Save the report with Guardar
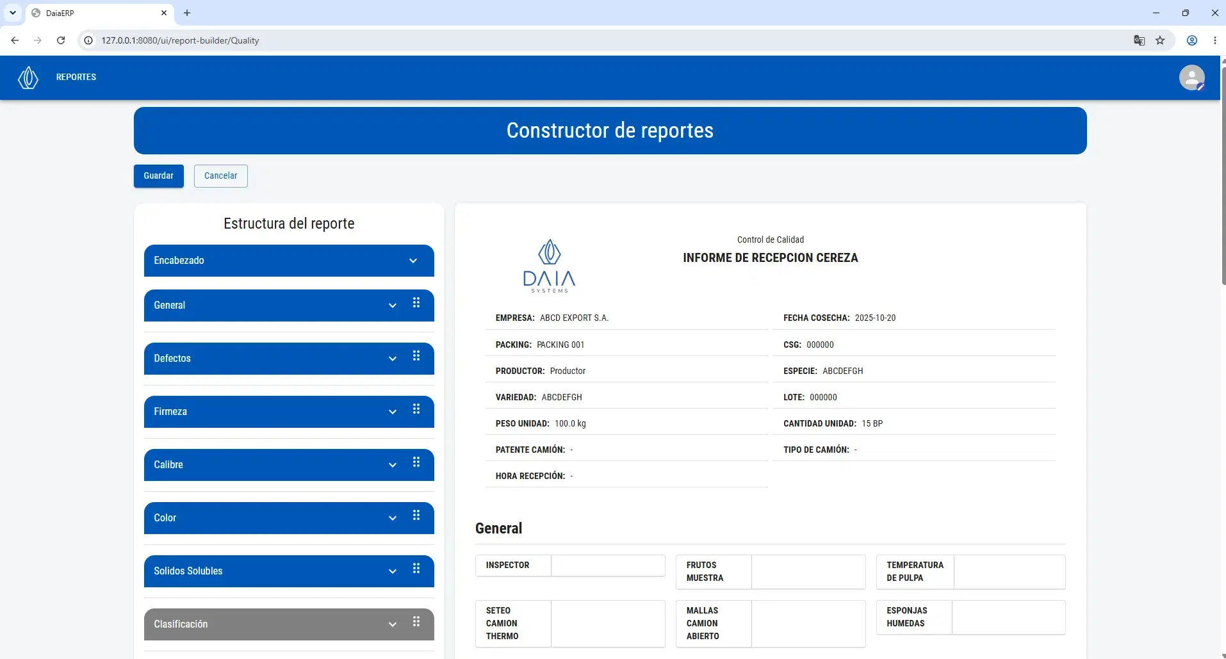The image size is (1226, 659). click(x=159, y=176)
